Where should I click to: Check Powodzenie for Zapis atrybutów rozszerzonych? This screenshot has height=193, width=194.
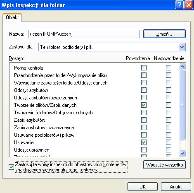144,128
